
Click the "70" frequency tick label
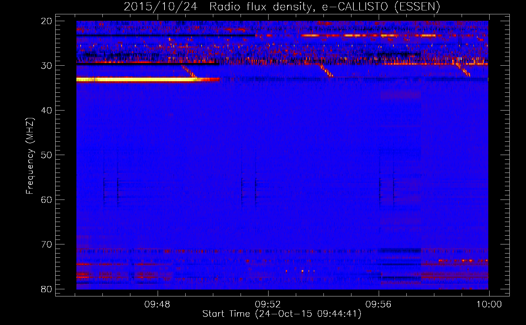pos(46,244)
